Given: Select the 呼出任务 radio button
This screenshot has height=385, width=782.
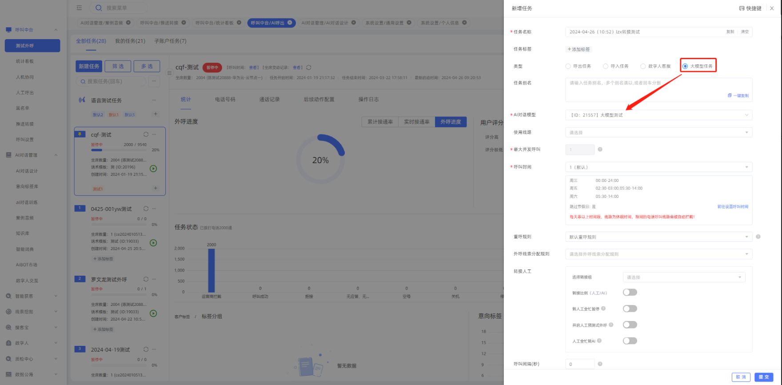Looking at the screenshot, I should (568, 66).
